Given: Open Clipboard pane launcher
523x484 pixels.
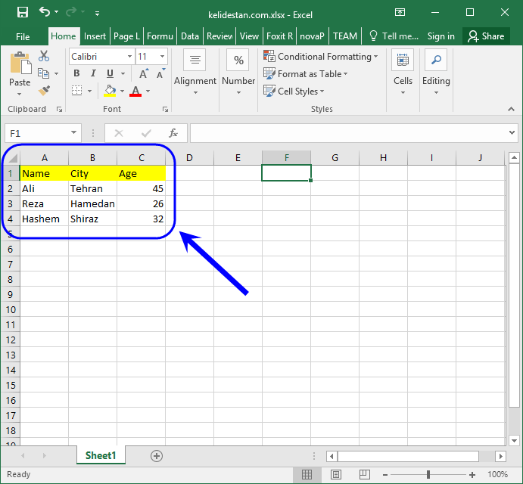Looking at the screenshot, I should pos(59,110).
